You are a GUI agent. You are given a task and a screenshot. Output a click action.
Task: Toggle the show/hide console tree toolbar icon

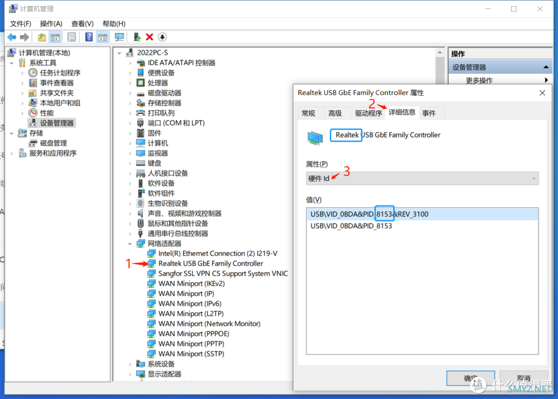55,37
